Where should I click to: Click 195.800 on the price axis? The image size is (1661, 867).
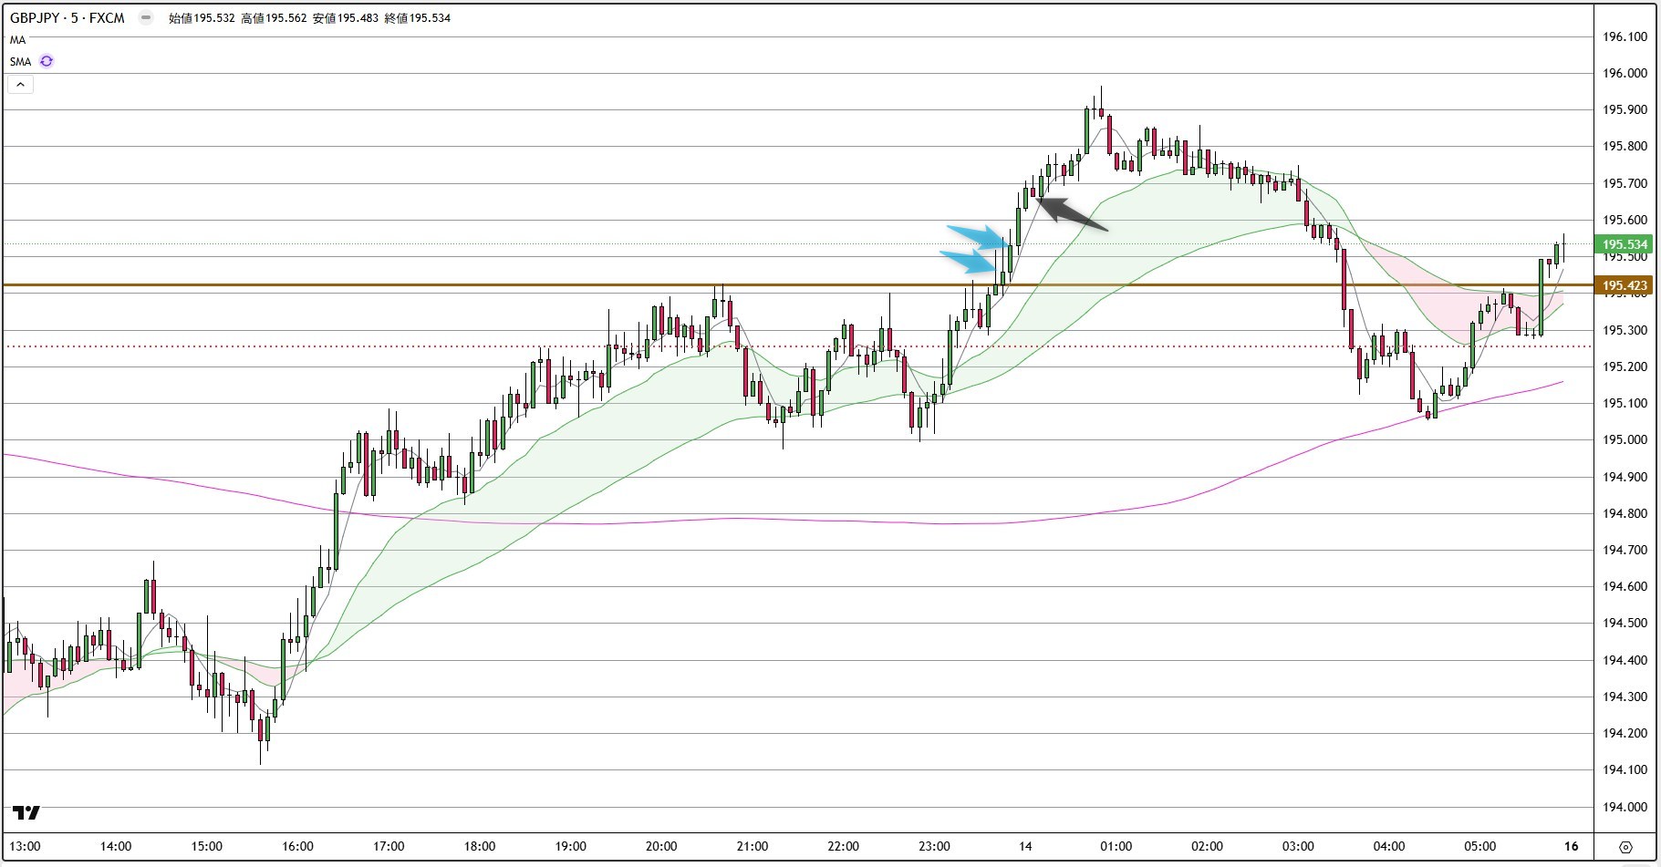pyautogui.click(x=1625, y=146)
